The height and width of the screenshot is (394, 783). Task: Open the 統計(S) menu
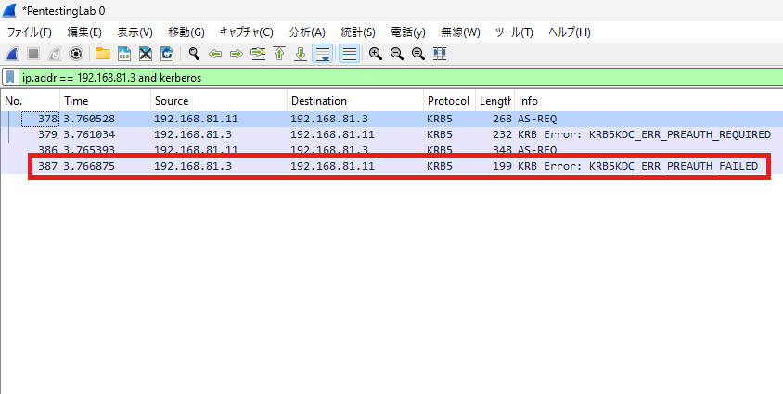(358, 32)
